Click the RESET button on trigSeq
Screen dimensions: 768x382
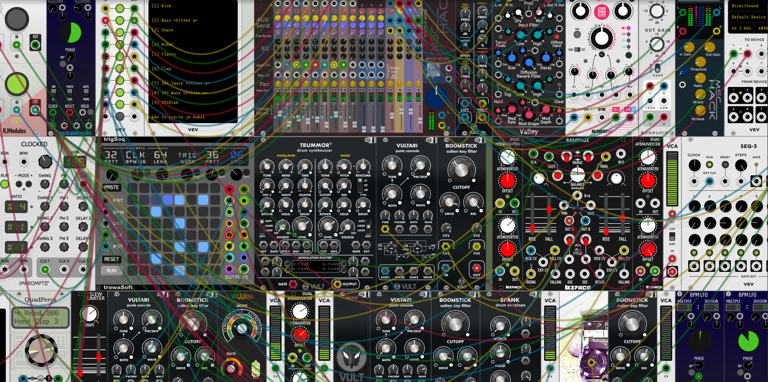(112, 259)
